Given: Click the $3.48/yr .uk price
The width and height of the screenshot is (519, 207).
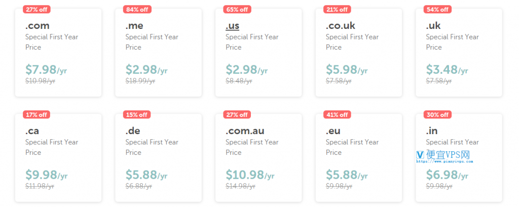Looking at the screenshot, I should 447,70.
